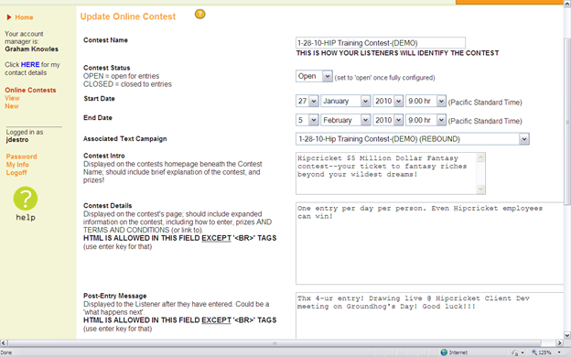Viewport: 571px width, 357px height.
Task: Click the orange help question mark beside title
Action: [x=199, y=15]
